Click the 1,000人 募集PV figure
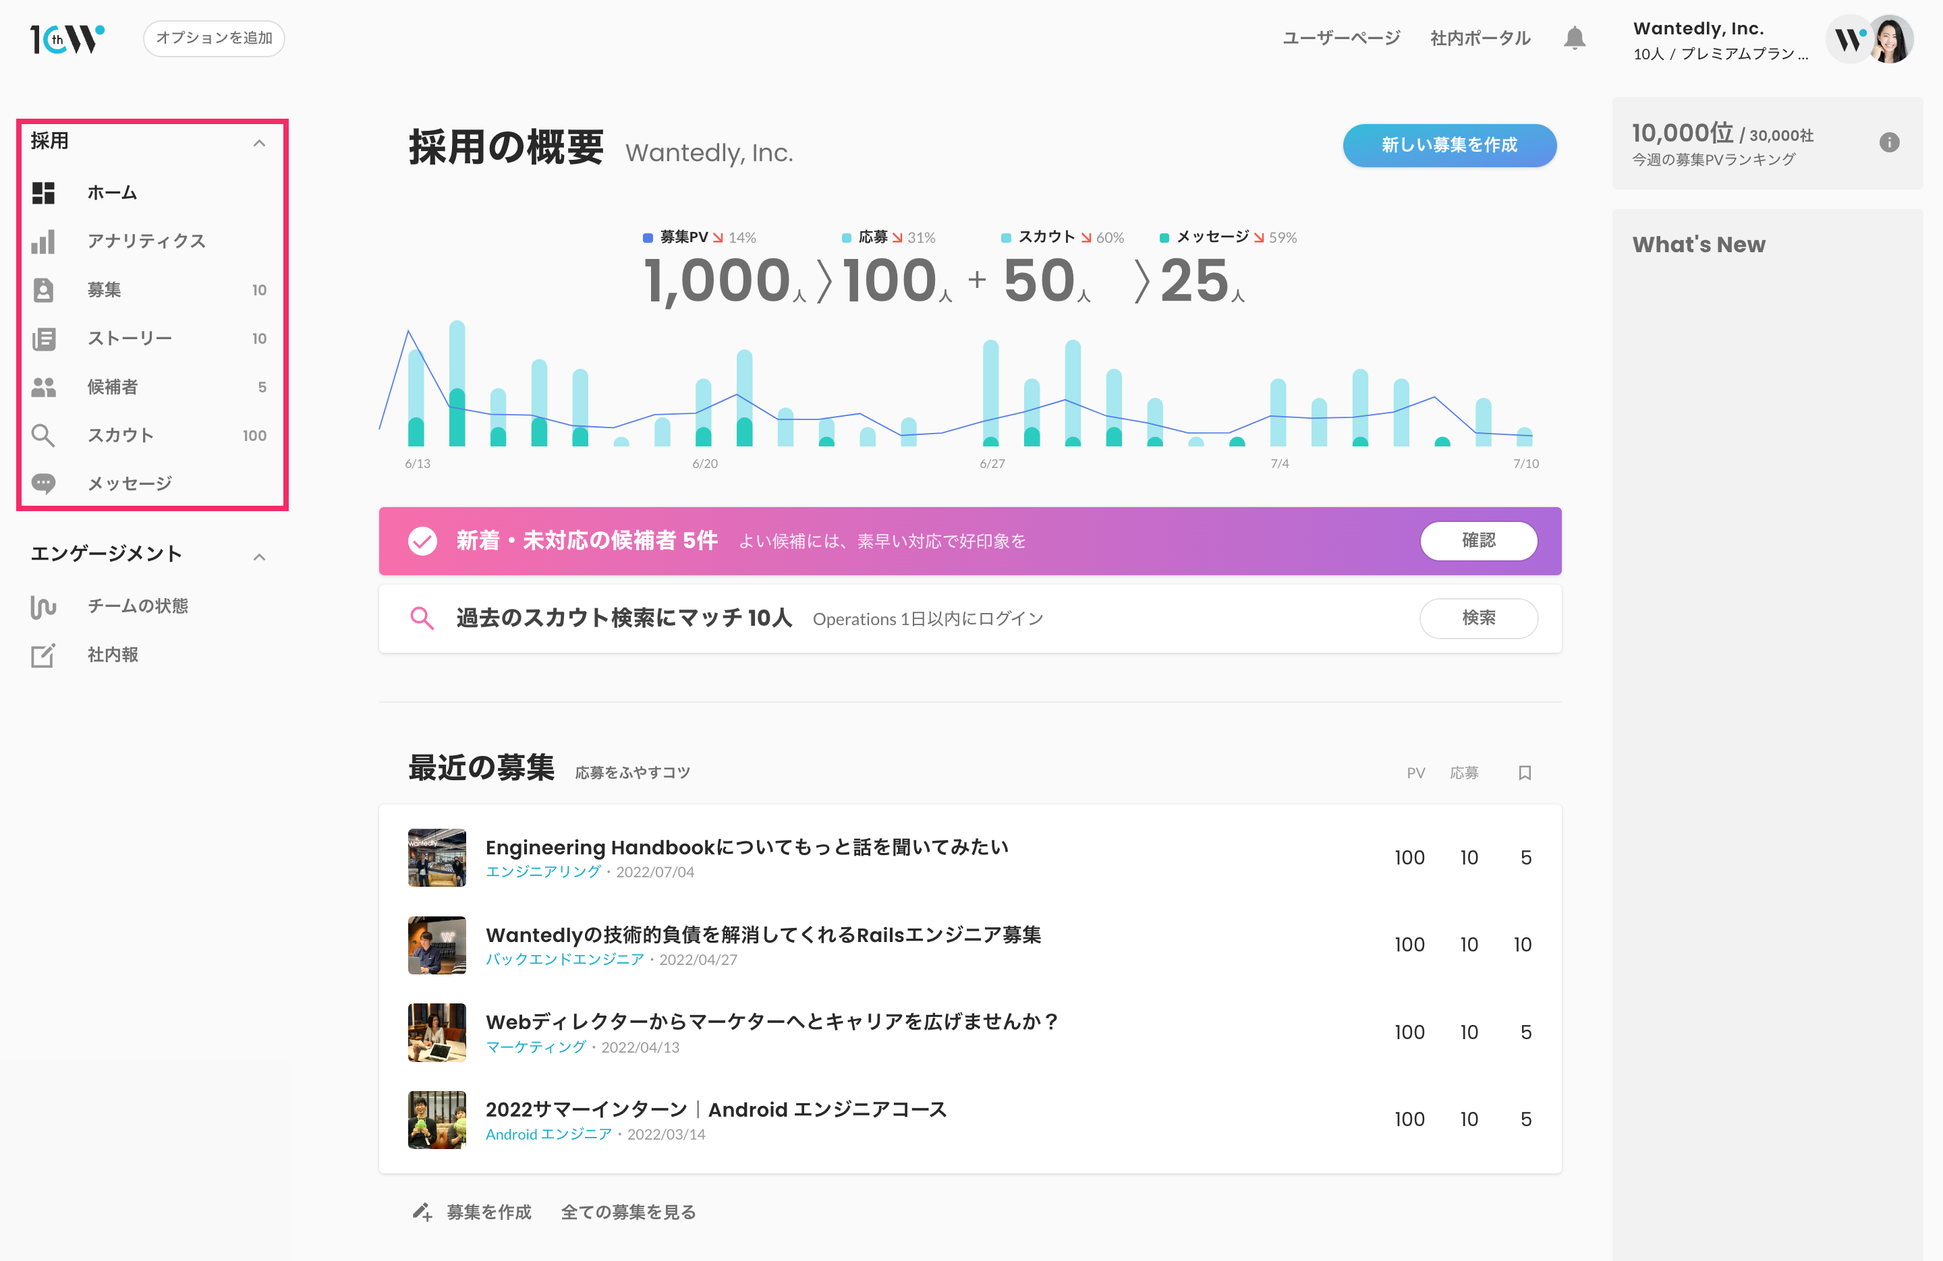Image resolution: width=1943 pixels, height=1261 pixels. coord(725,281)
